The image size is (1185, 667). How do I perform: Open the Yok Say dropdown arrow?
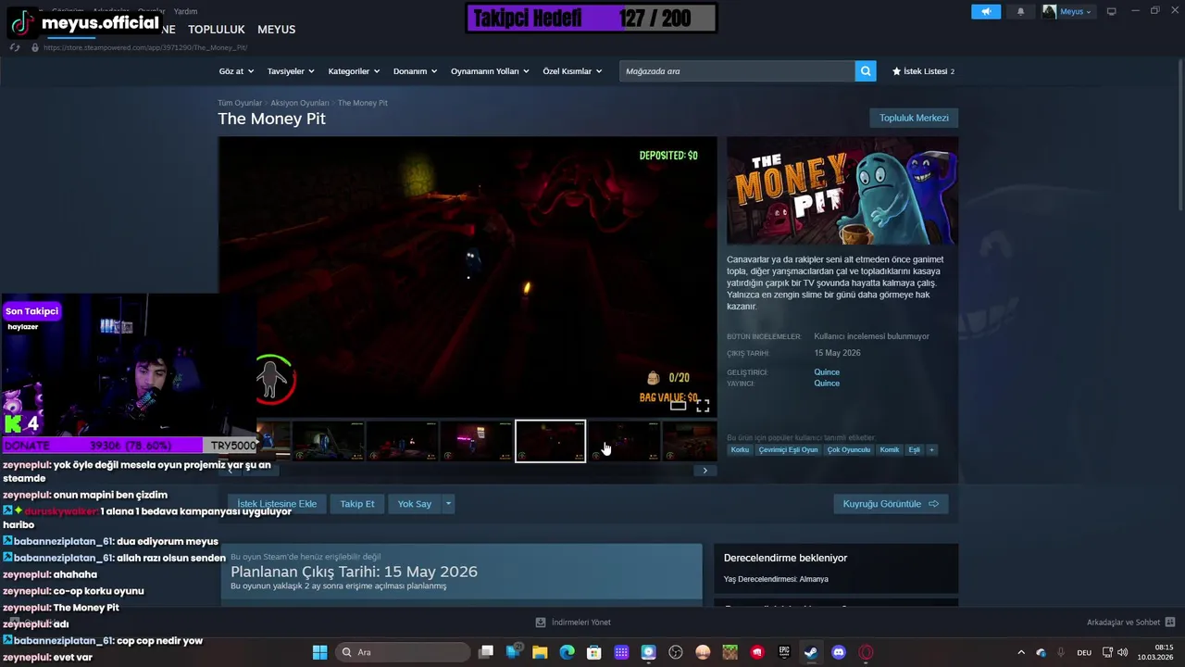pos(448,504)
